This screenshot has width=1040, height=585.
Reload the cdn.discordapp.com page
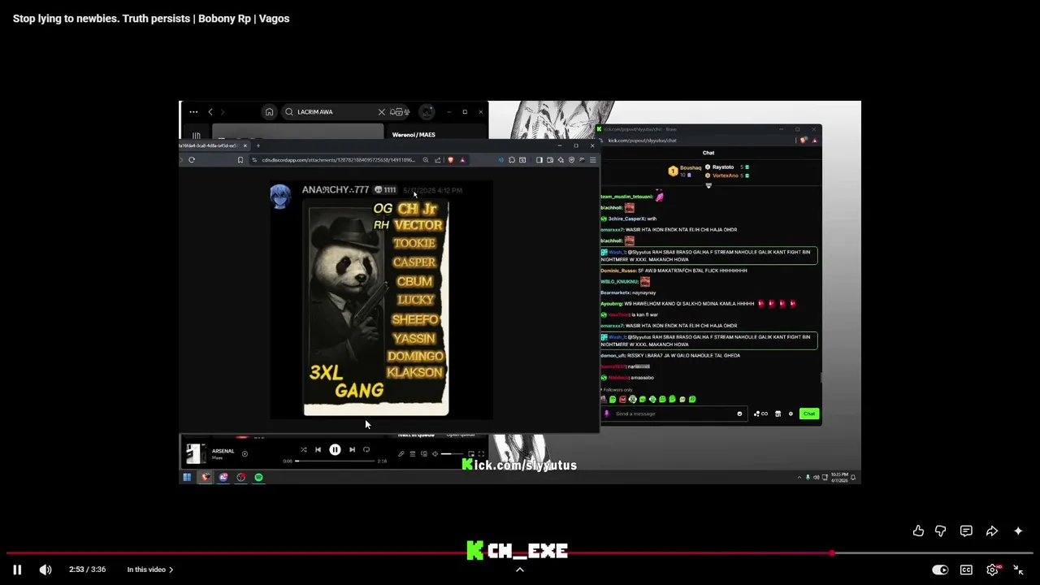192,160
